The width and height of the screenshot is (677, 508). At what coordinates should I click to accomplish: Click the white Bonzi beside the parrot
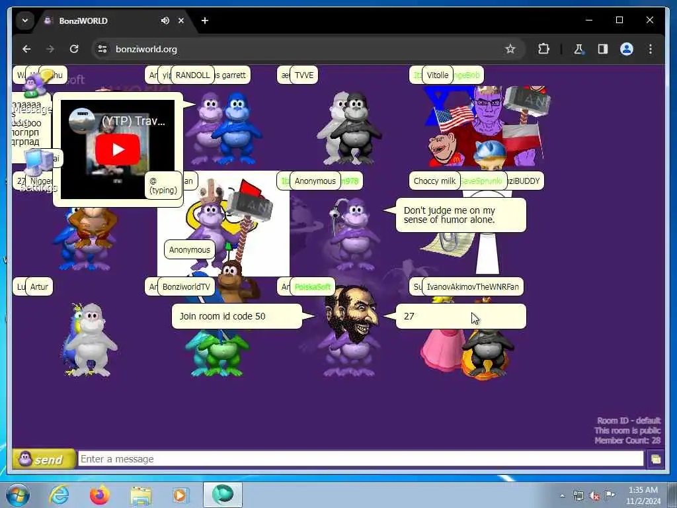(91, 341)
